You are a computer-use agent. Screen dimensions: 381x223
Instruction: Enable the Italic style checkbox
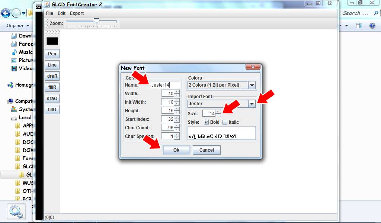pyautogui.click(x=224, y=122)
